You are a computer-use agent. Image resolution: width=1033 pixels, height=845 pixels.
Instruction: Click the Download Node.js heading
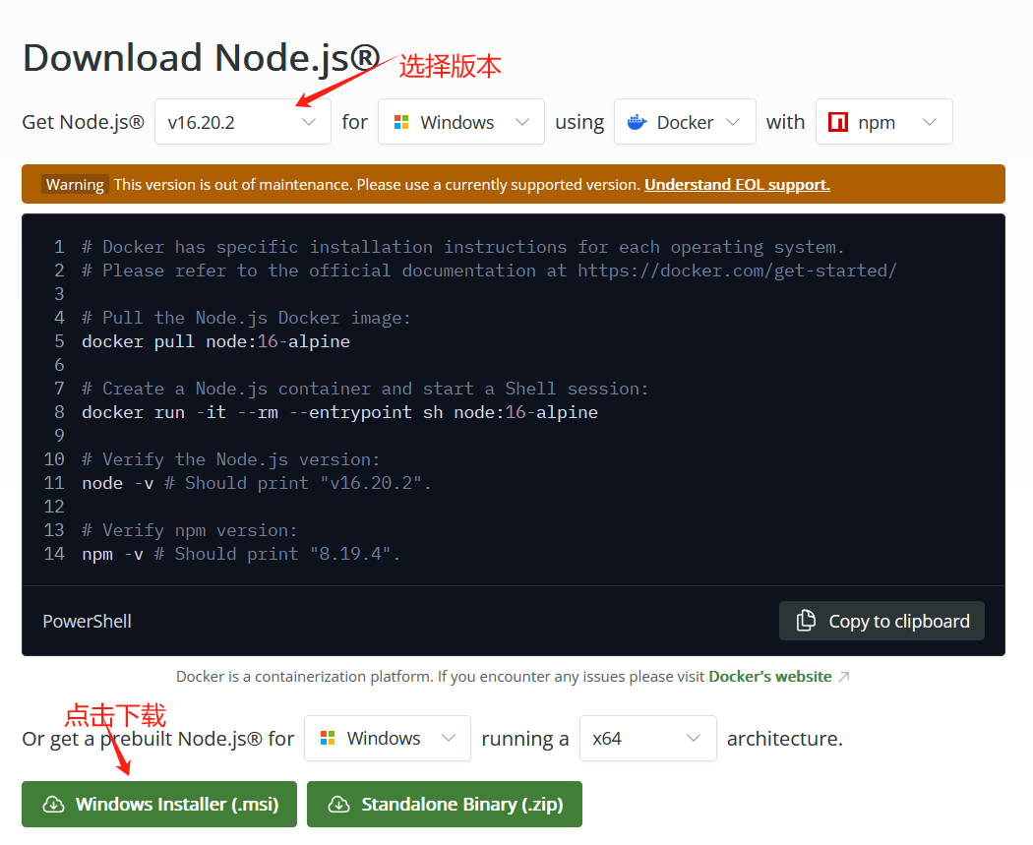[202, 58]
